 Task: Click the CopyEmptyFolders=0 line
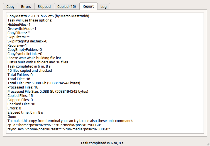tap(25, 49)
